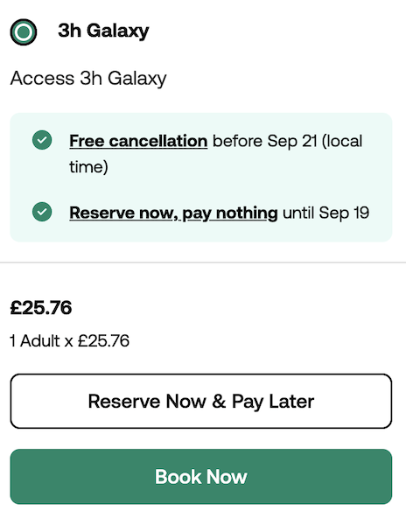406x525 pixels.
Task: Choose Reserve Now & Pay Later
Action: pyautogui.click(x=201, y=401)
